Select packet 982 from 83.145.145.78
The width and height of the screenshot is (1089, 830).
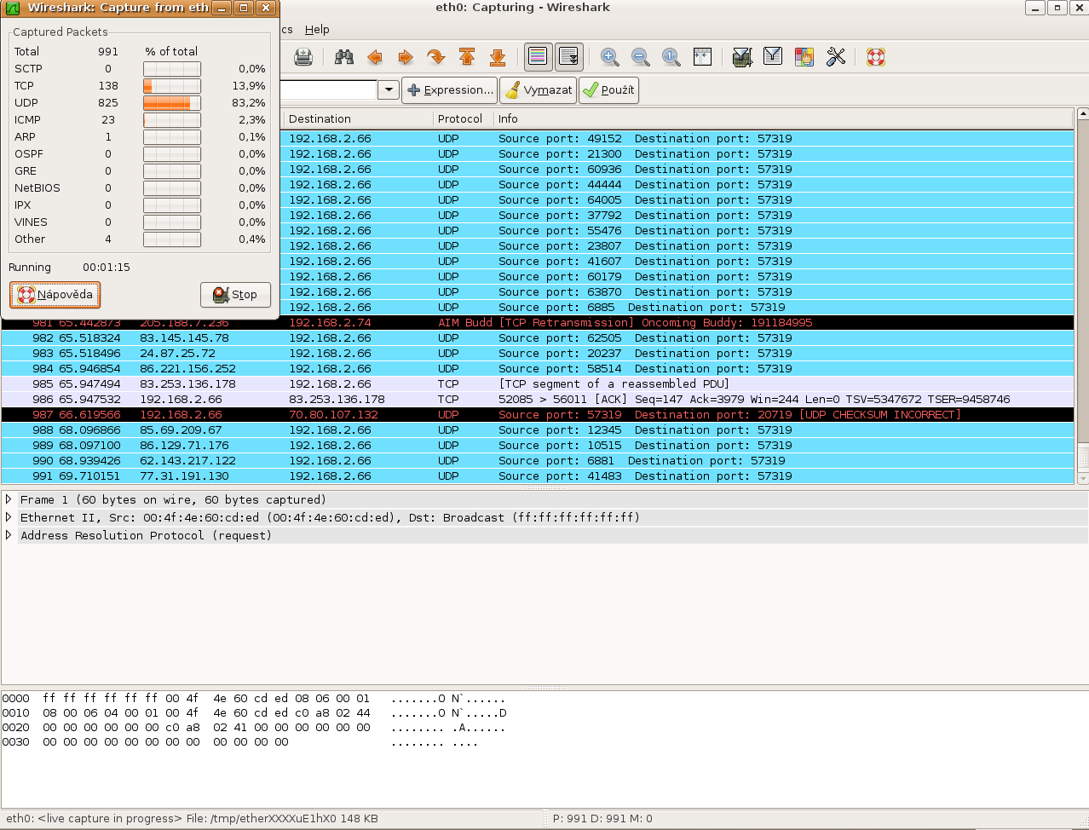pyautogui.click(x=538, y=338)
